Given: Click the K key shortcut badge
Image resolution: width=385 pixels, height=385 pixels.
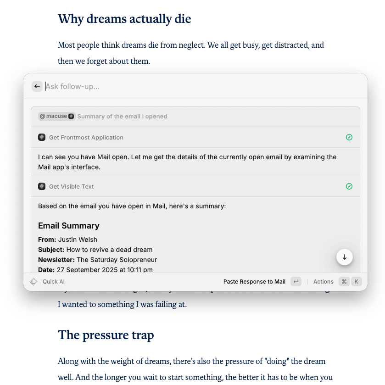Looking at the screenshot, I should 356,282.
